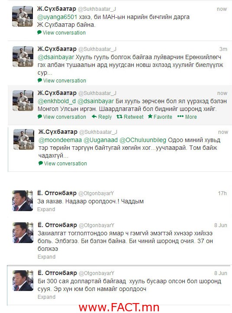Image resolution: width=232 pixels, height=313 pixels.
Task: Expand the 'Захиалгат тоглолтондоо' tweet
Action: click(x=46, y=257)
